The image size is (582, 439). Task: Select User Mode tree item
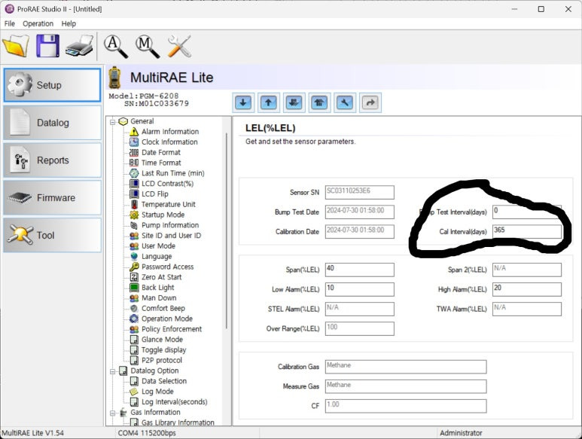point(158,245)
